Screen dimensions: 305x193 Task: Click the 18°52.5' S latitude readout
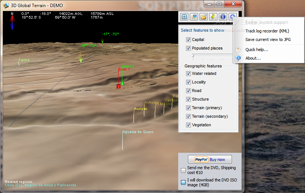(x=31, y=17)
